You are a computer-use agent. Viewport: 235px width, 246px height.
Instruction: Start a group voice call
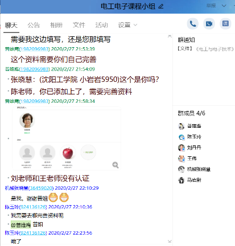[x=193, y=24]
